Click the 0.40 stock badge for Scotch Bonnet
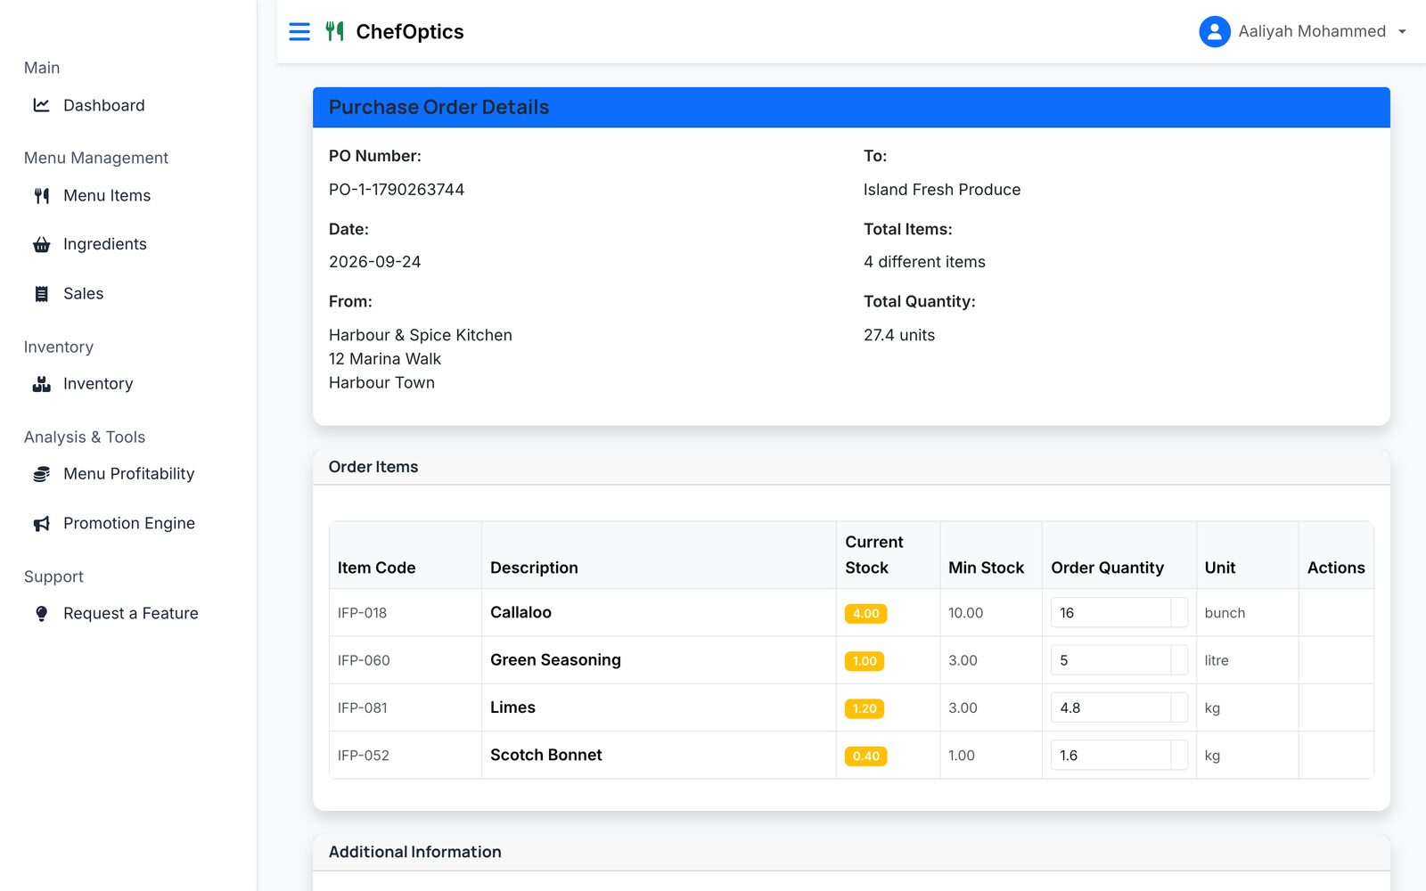 pyautogui.click(x=865, y=756)
